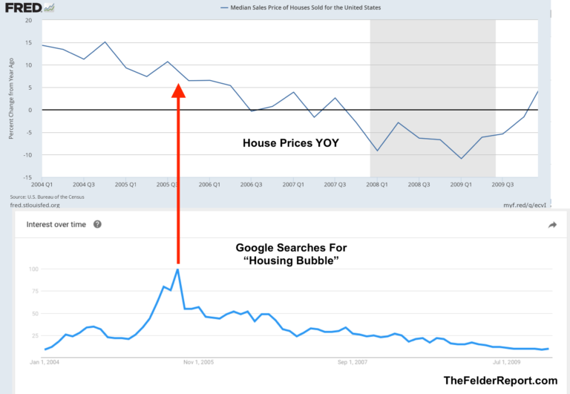The image size is (570, 394).
Task: Select the 2006 Q3 axis label
Action: pos(251,185)
